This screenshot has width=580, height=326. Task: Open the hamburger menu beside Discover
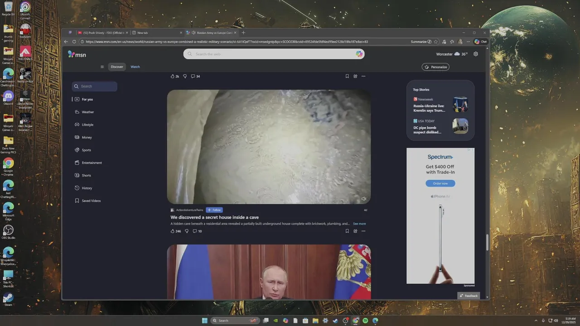click(102, 67)
